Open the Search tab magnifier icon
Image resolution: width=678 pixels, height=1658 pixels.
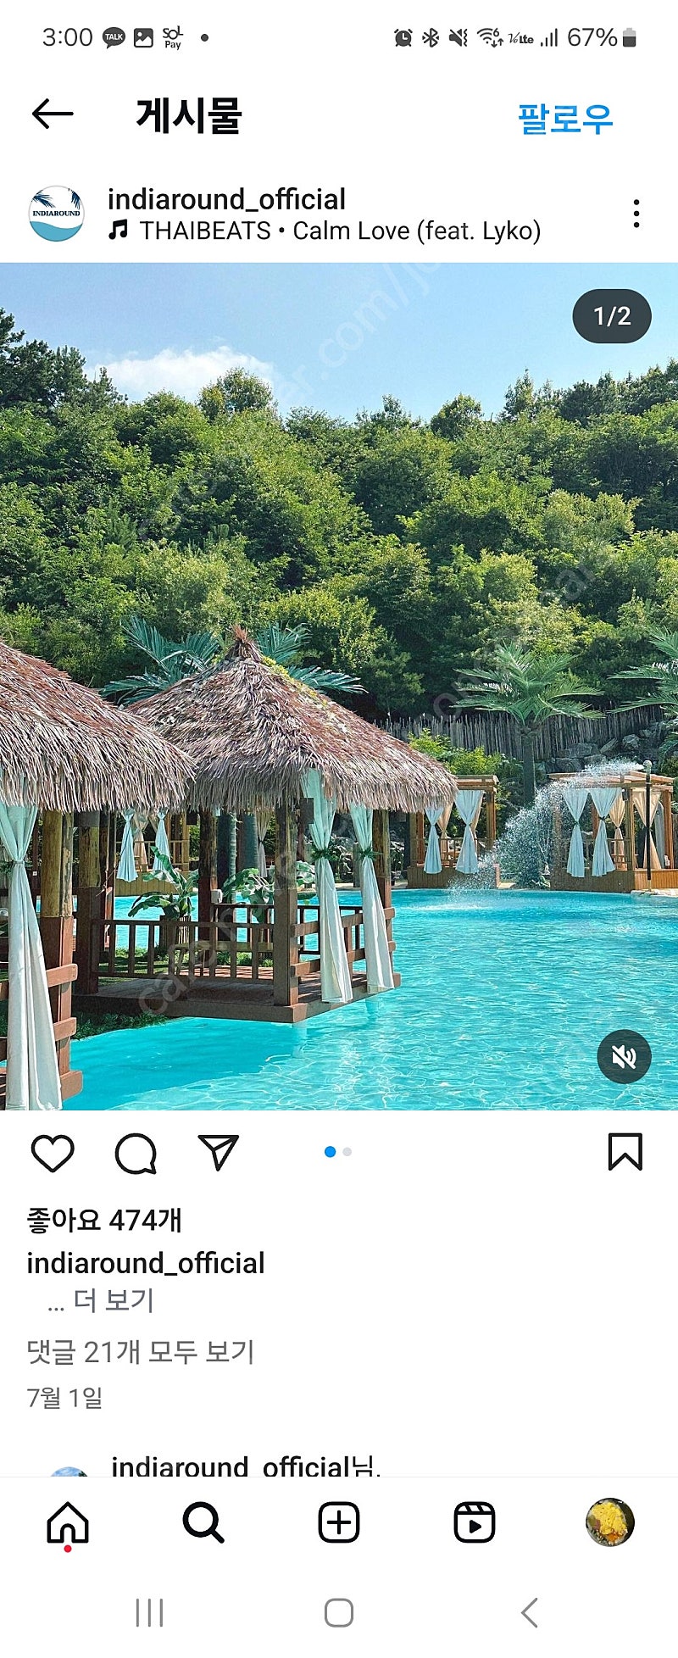(203, 1522)
